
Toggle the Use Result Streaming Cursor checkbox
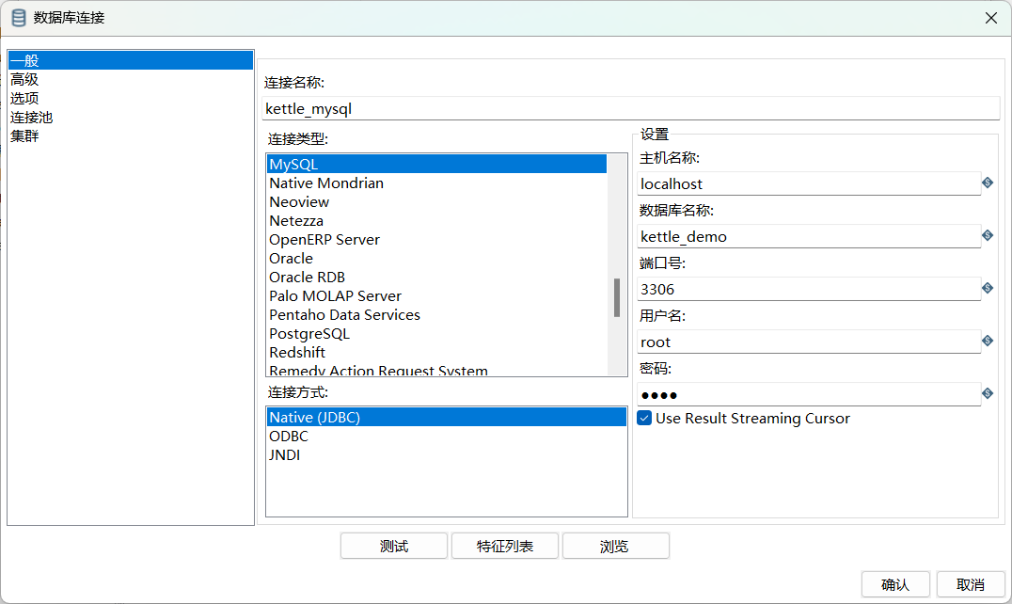tap(644, 419)
